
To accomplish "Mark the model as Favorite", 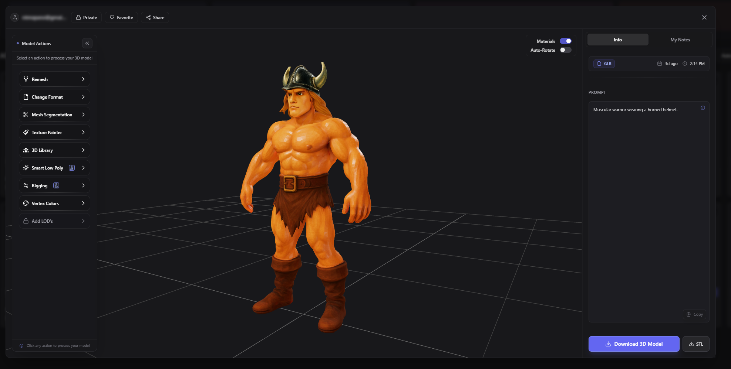I will (x=121, y=17).
